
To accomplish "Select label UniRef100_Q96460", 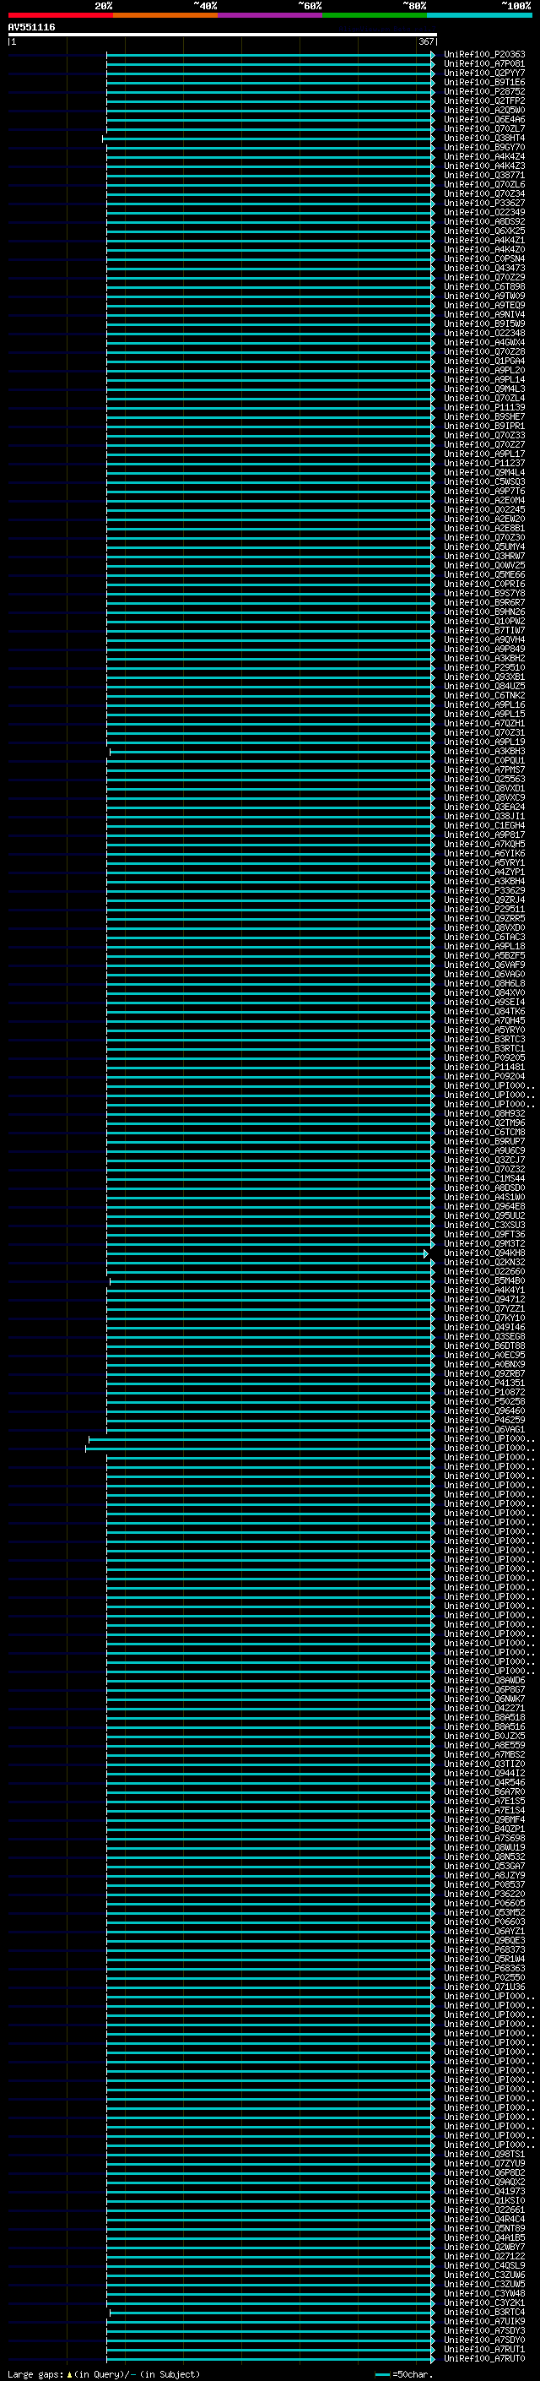I will pos(484,1411).
